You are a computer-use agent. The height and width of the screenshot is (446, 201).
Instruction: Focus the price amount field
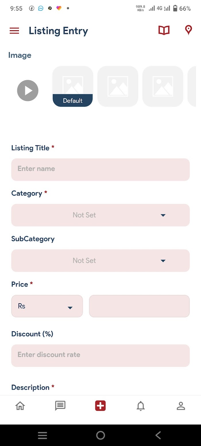click(x=139, y=306)
